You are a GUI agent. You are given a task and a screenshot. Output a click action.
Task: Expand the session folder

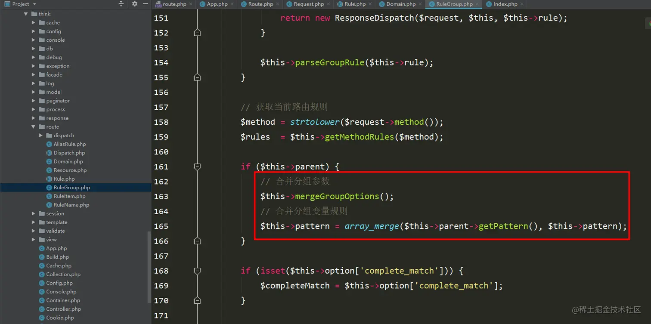[x=34, y=213]
